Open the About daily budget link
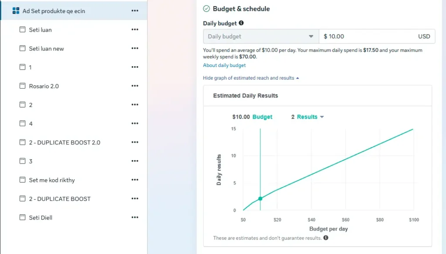Screen dimensions: 446x254 tap(224, 65)
